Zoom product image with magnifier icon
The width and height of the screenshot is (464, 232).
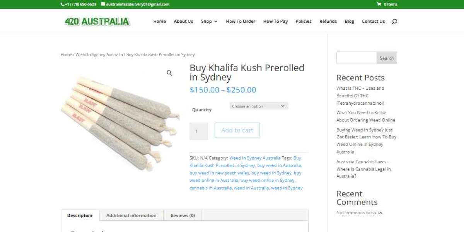[x=169, y=73]
